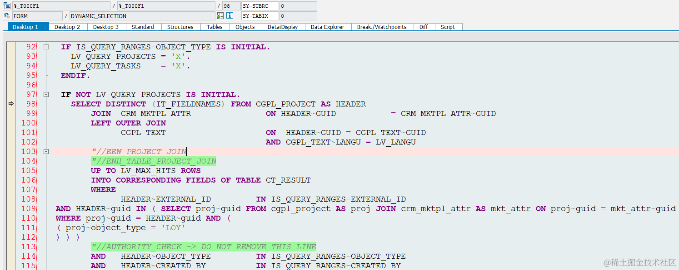The image size is (679, 270).
Task: Open the Tables tab
Action: point(215,27)
